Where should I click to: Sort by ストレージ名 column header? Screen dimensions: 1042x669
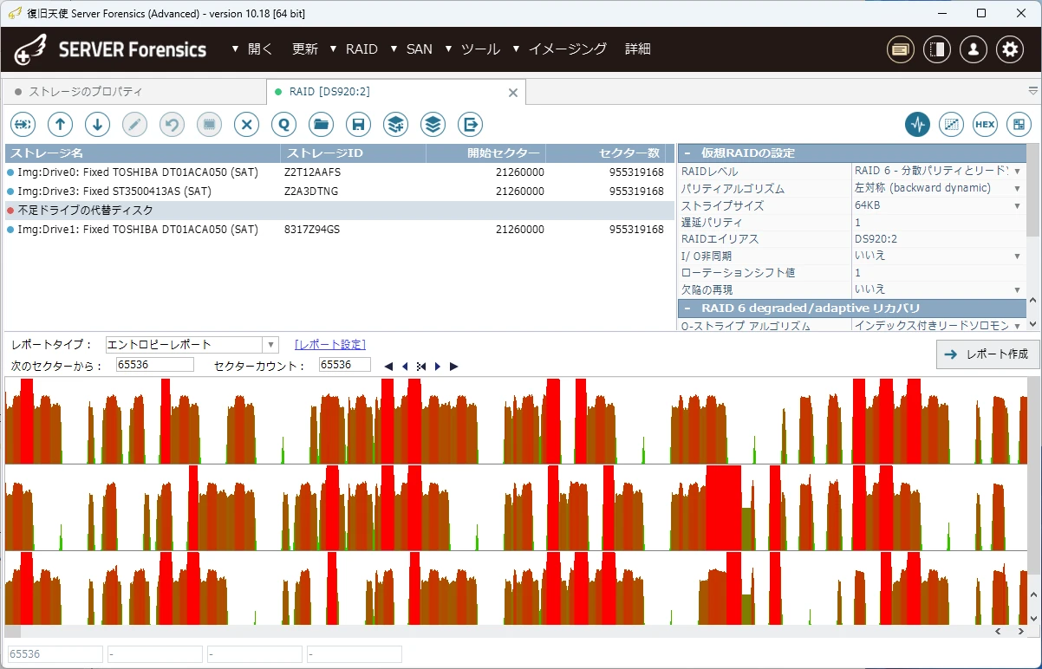[142, 153]
